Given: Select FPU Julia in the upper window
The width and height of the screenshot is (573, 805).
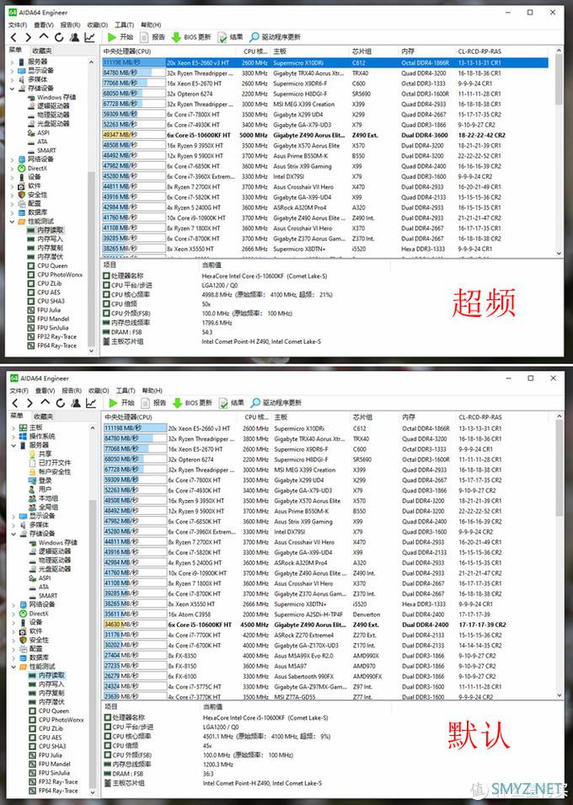Looking at the screenshot, I should pos(49,310).
